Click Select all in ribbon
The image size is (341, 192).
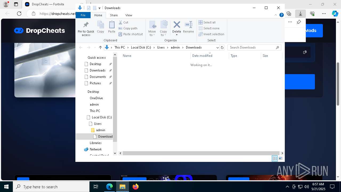click(207, 22)
